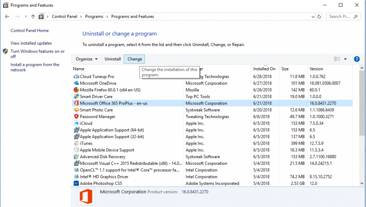Click the scrollbar down arrow
366x207 pixels.
[x=362, y=183]
